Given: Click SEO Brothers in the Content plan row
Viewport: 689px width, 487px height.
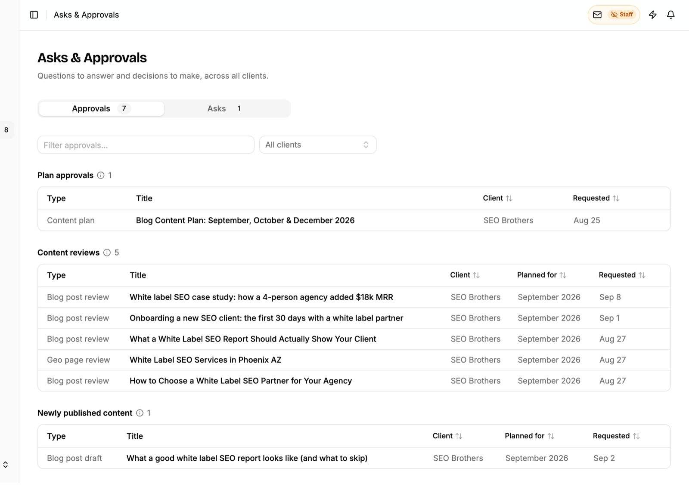Looking at the screenshot, I should pyautogui.click(x=508, y=220).
